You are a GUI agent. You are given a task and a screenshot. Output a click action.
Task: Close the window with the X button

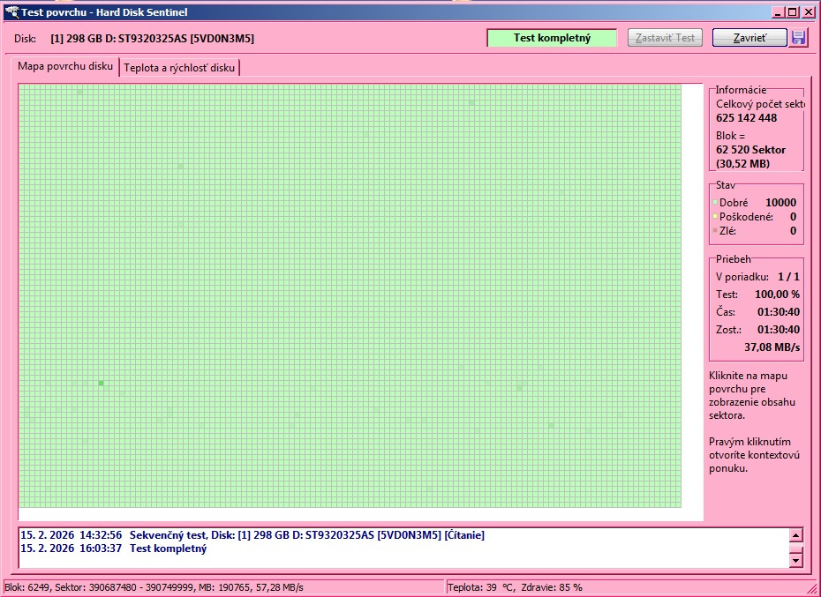(x=809, y=12)
